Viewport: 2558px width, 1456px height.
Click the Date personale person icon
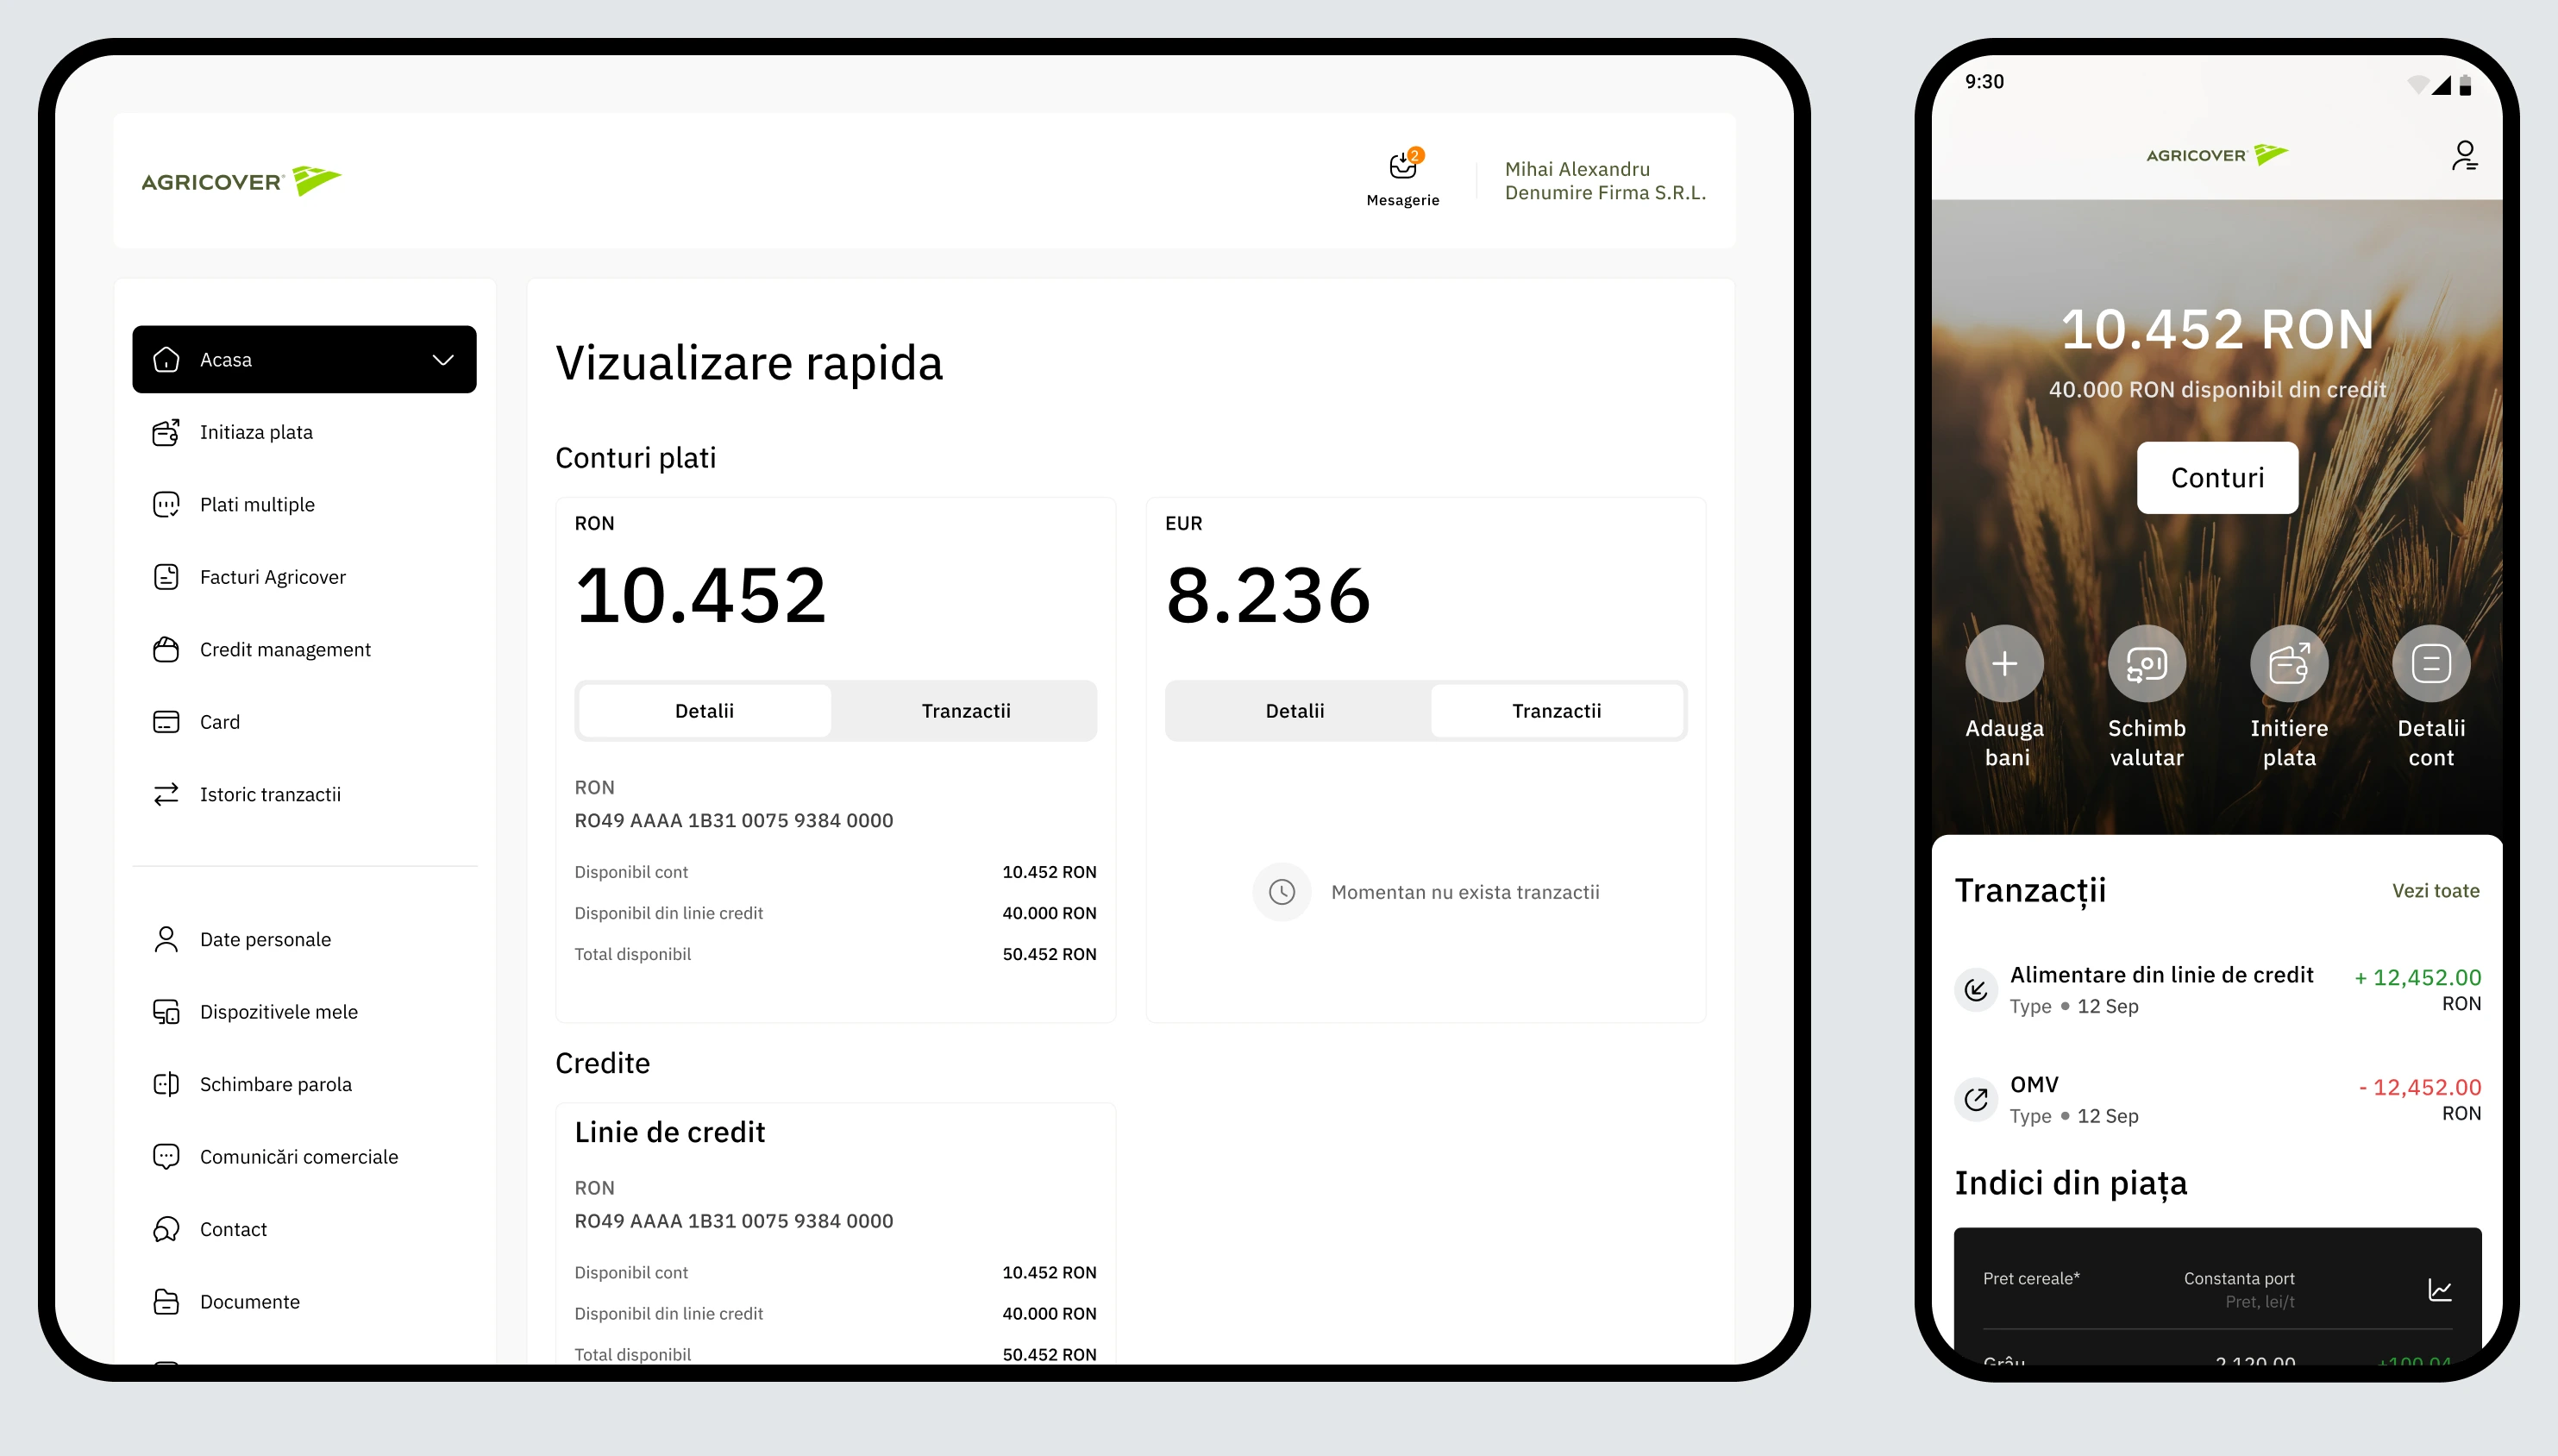coord(166,939)
